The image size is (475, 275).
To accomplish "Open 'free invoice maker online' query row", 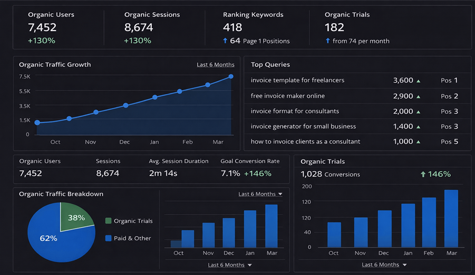I will tap(287, 96).
